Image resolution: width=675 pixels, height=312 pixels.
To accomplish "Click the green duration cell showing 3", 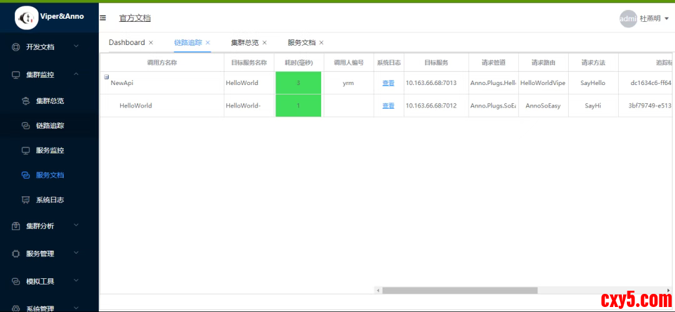I will [x=298, y=83].
